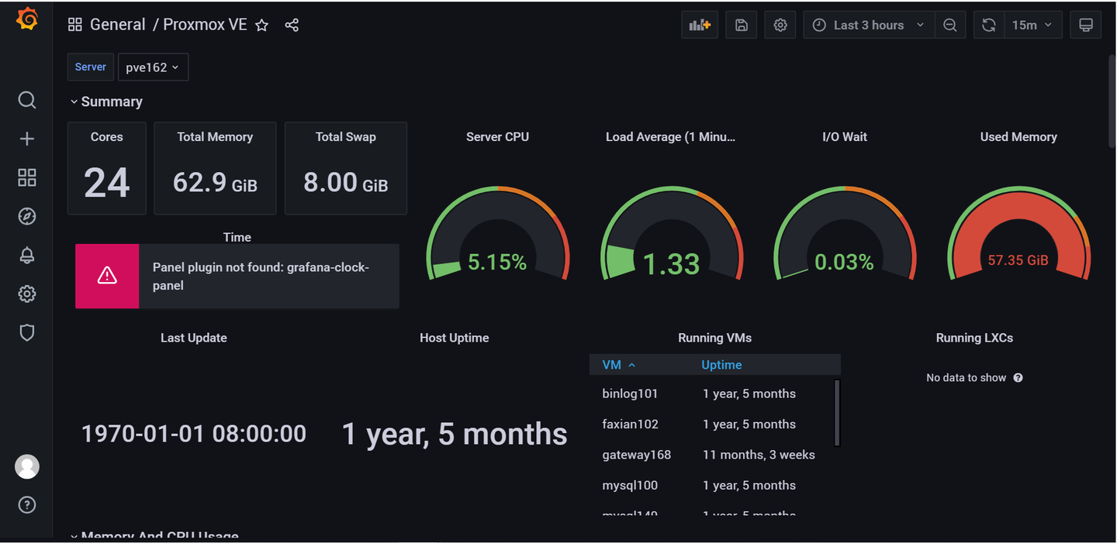Open the pve162 server dropdown
This screenshot has height=543, width=1117.
(x=153, y=67)
